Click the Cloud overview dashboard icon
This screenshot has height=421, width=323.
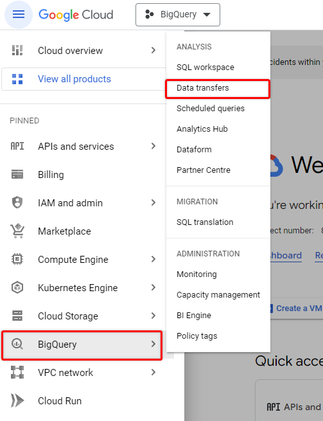(17, 50)
